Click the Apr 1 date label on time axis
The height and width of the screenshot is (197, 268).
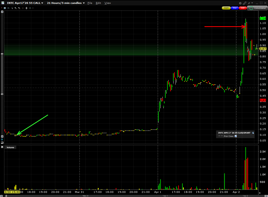click(x=157, y=192)
